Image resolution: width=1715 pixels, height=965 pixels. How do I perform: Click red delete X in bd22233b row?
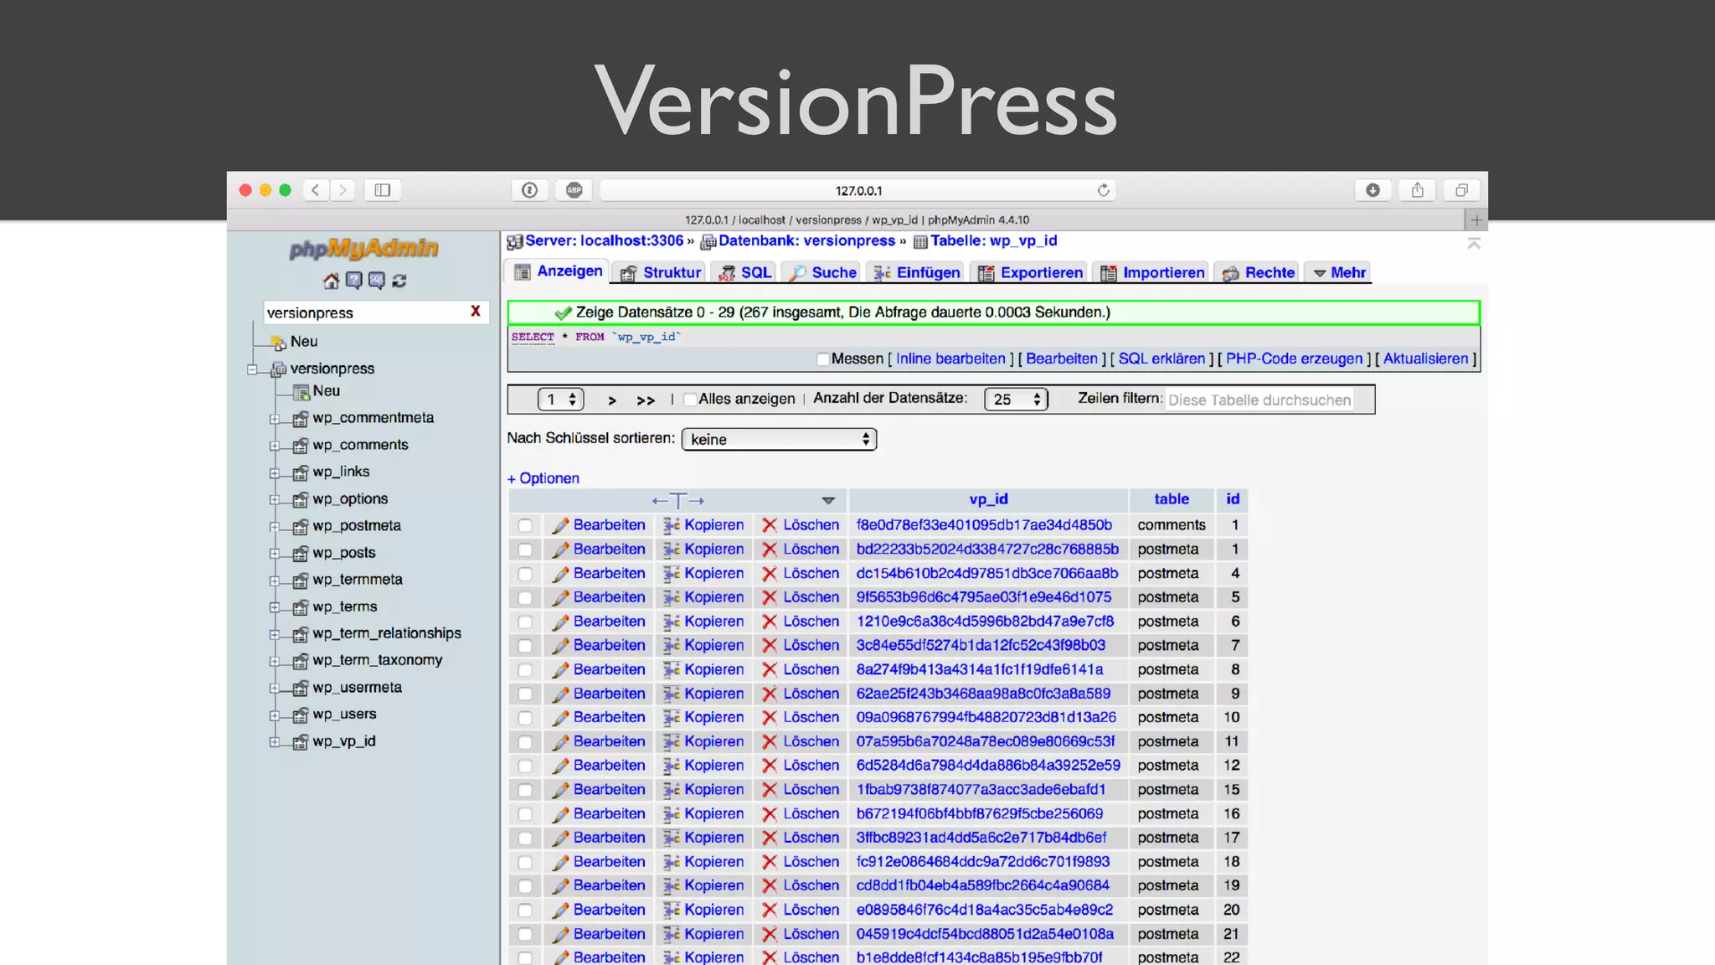[x=769, y=550]
